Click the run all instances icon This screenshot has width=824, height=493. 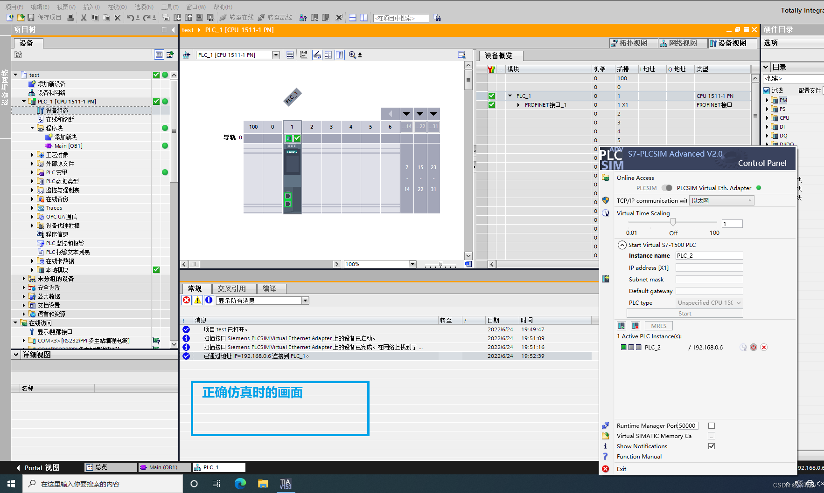(621, 326)
